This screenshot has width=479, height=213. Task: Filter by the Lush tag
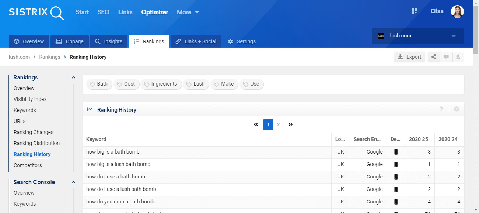tap(196, 84)
